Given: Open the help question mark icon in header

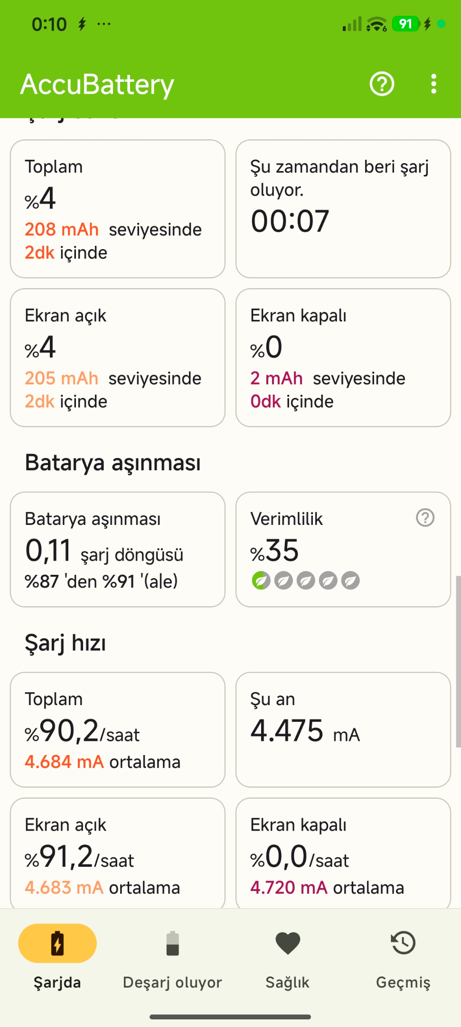Looking at the screenshot, I should 382,84.
